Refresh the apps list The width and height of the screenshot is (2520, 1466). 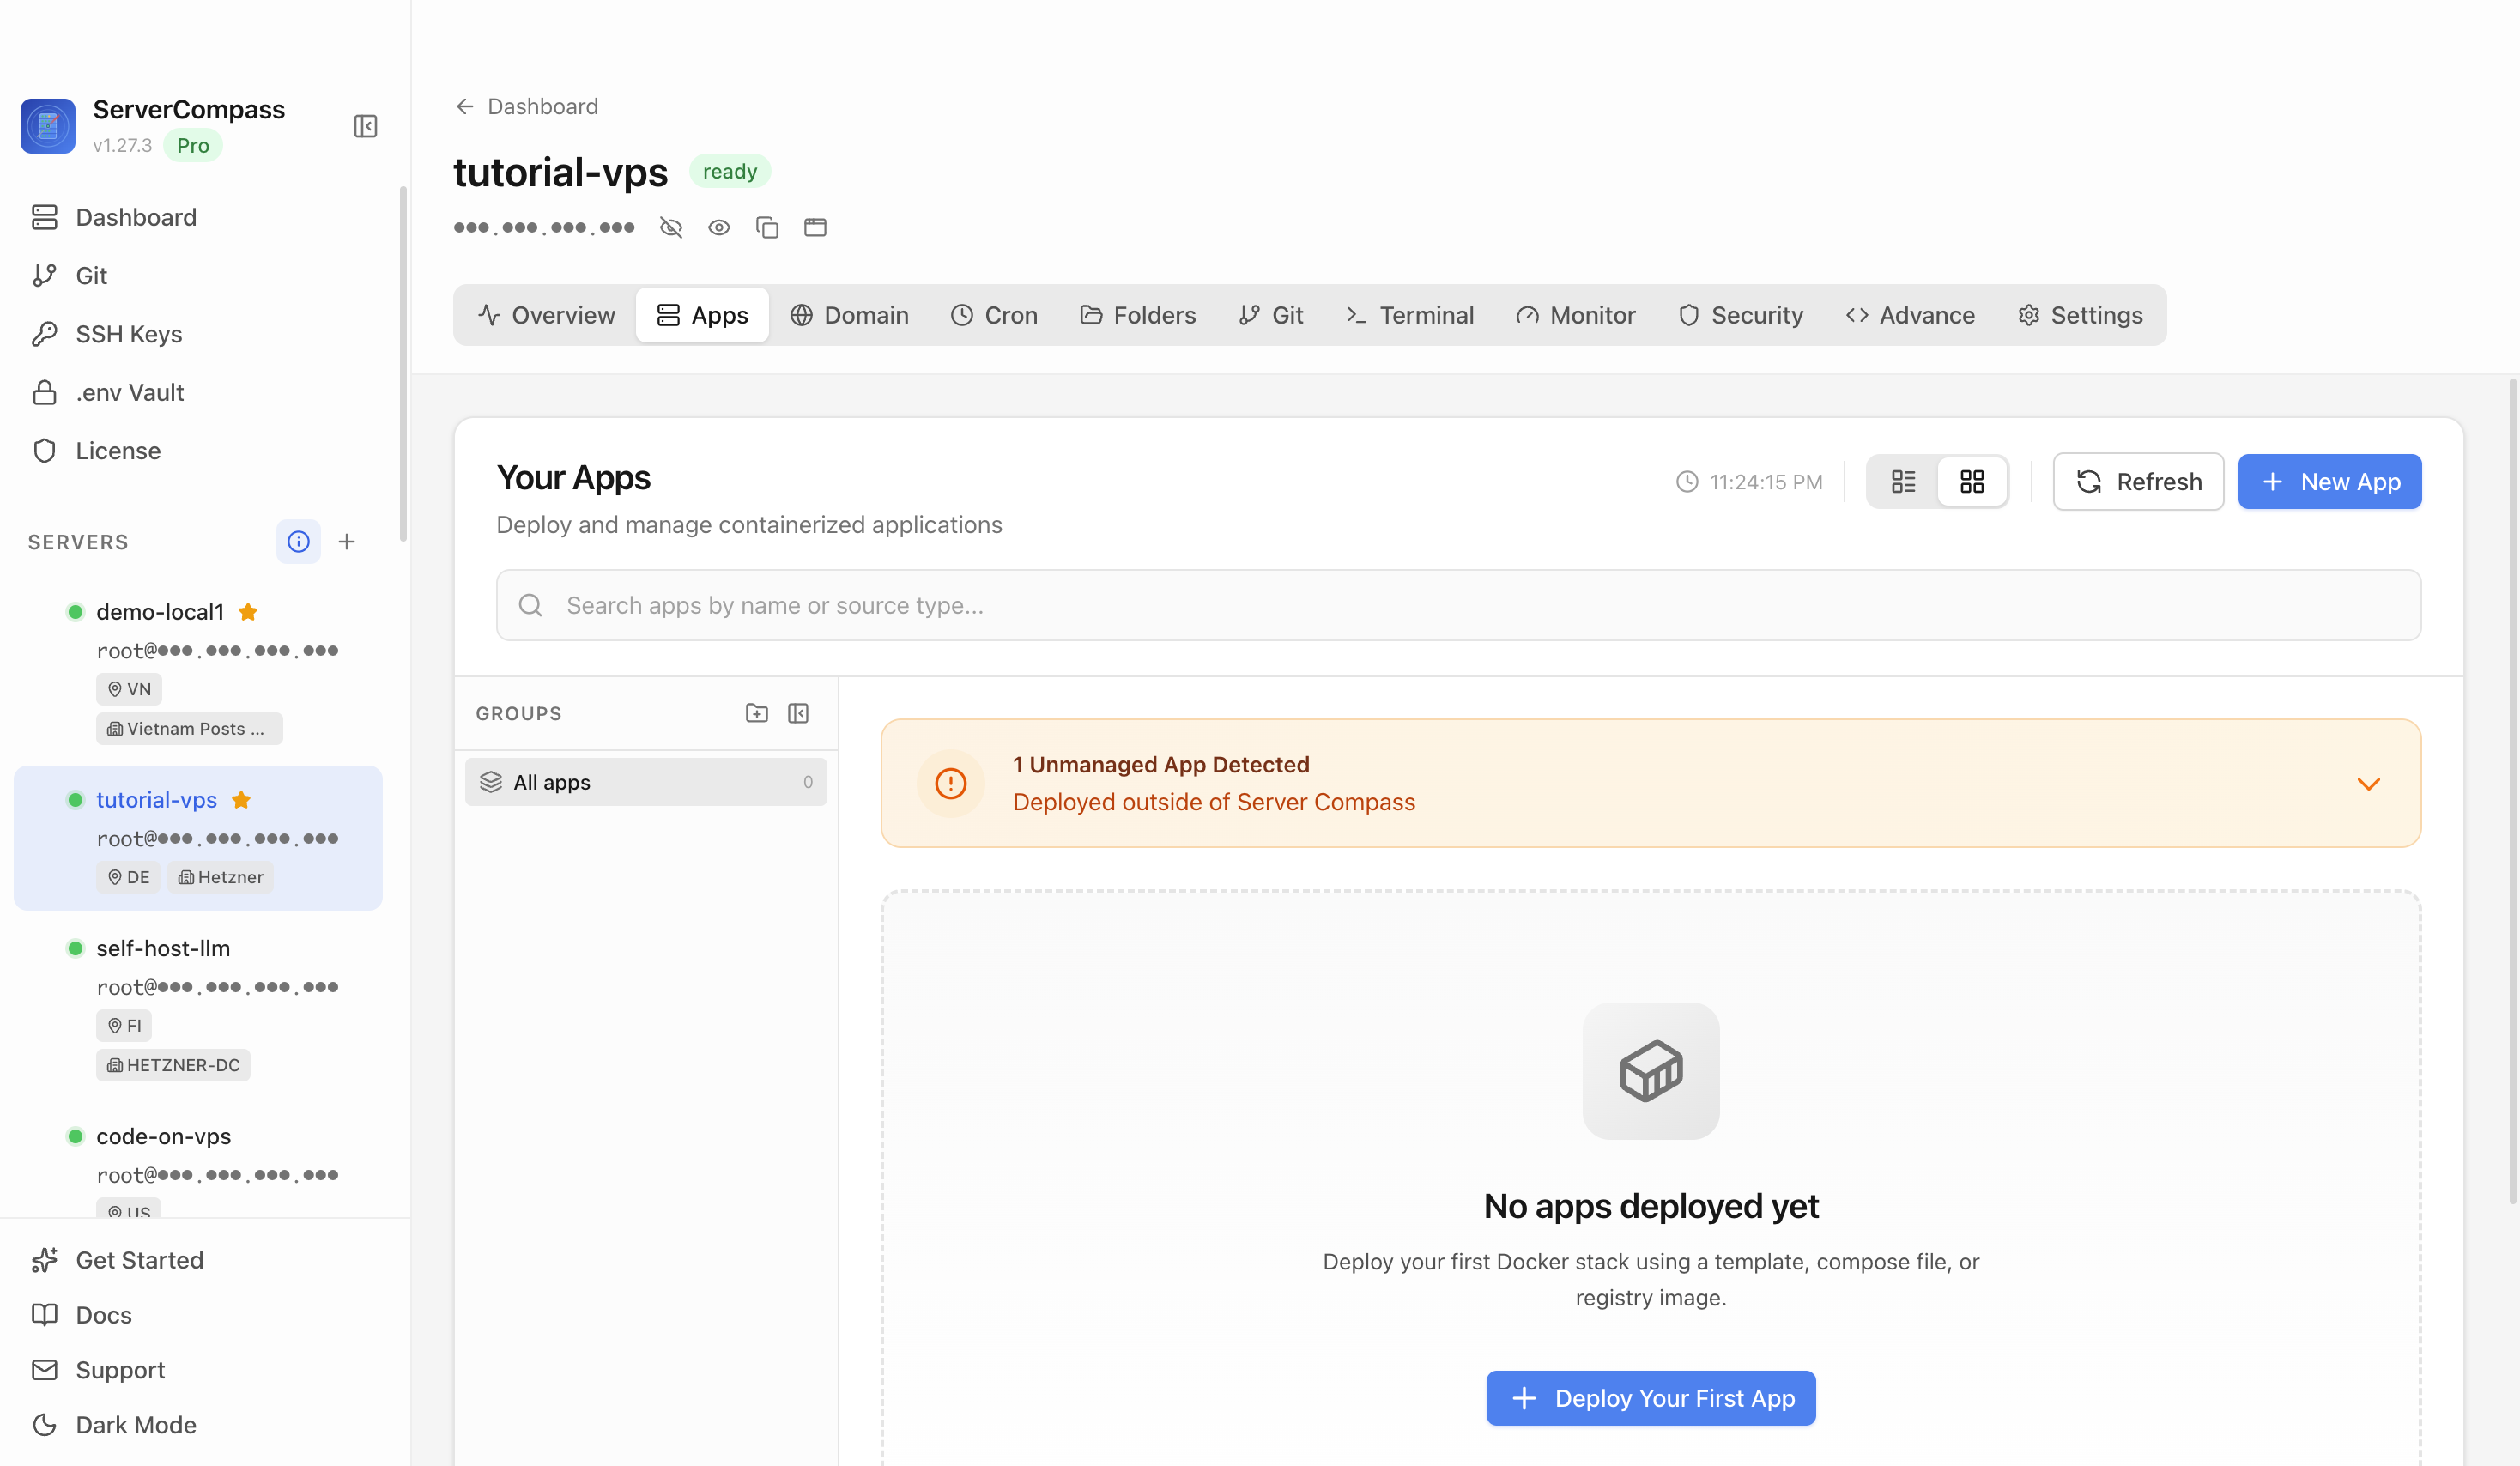(x=2139, y=482)
